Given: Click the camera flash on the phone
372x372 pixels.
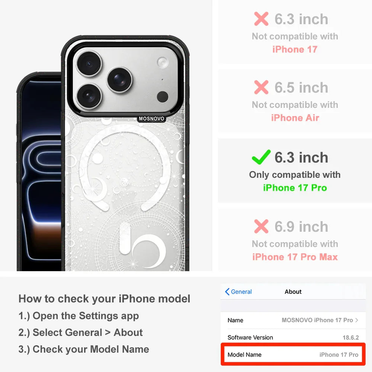Looking at the screenshot, I should coord(163,62).
